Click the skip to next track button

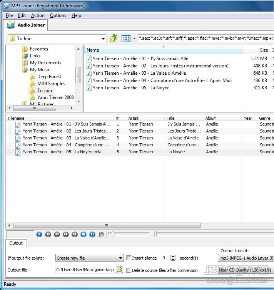75,234
